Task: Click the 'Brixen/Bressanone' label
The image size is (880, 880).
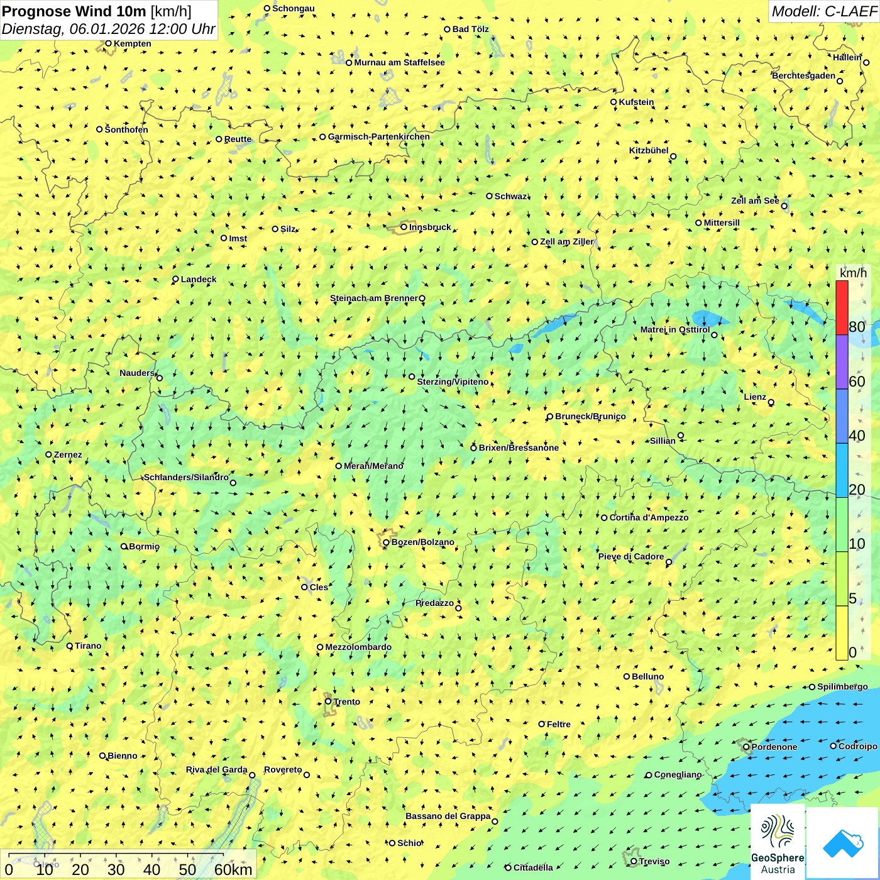Action: click(x=519, y=448)
